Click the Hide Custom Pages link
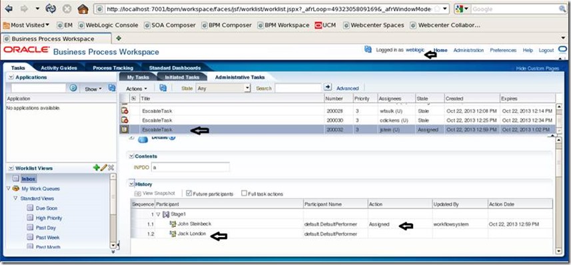 (537, 69)
